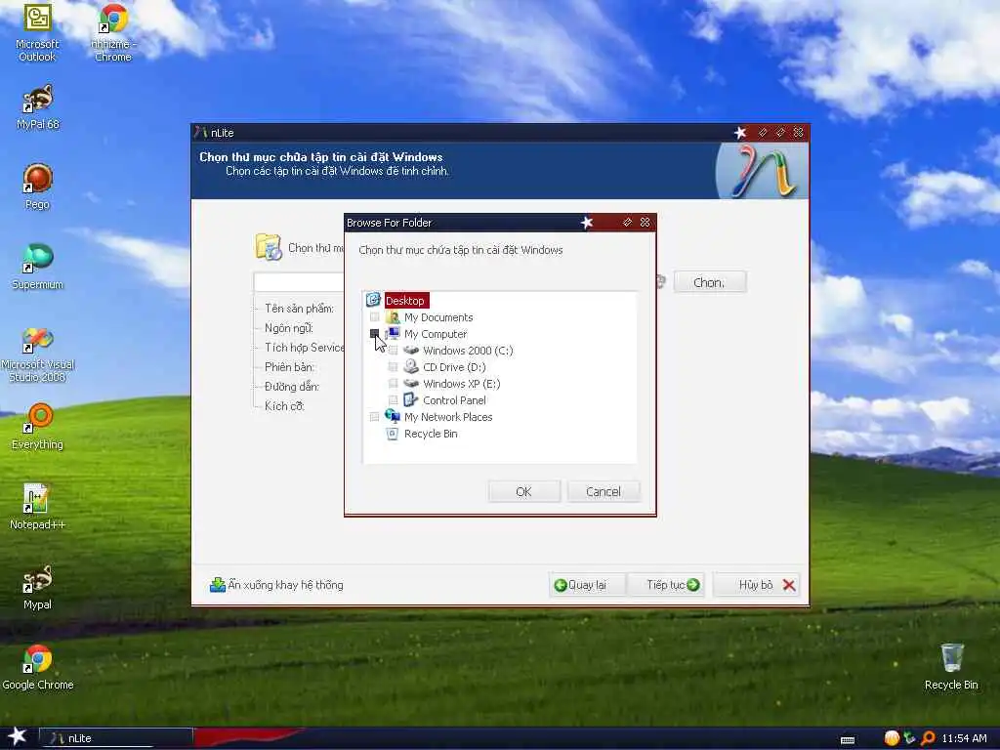
Task: Open the nhhizme Chrome shortcut
Action: pos(113,32)
